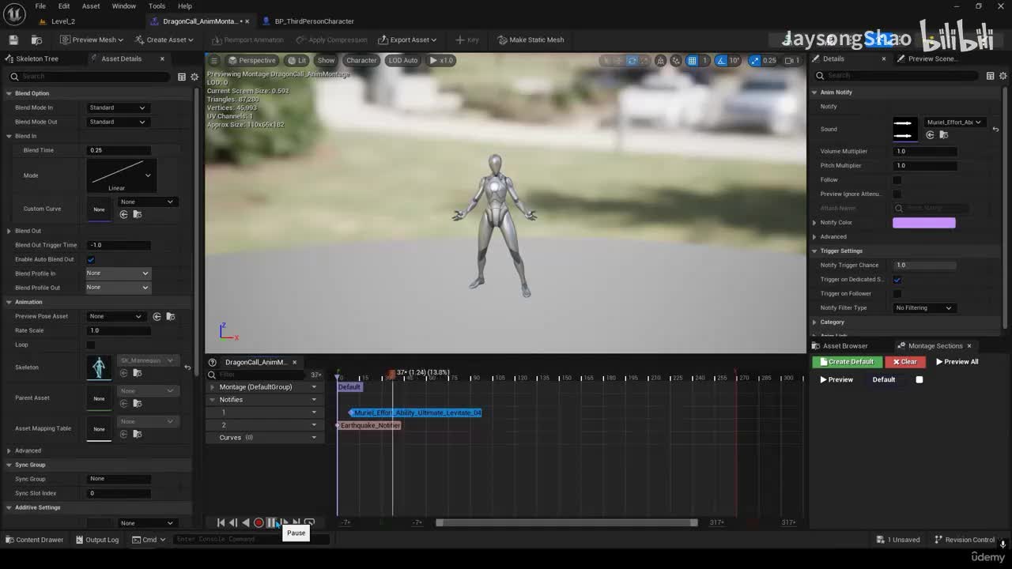Viewport: 1012px width, 569px height.
Task: Open the Content Drawer
Action: pos(34,540)
